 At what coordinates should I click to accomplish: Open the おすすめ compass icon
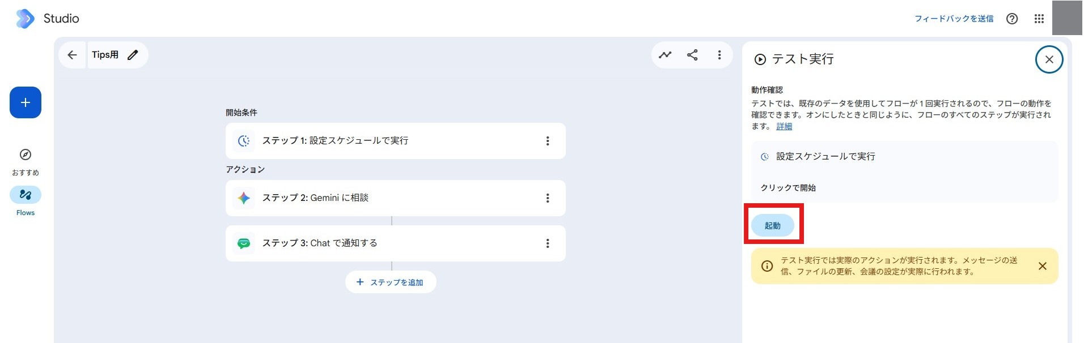coord(26,155)
